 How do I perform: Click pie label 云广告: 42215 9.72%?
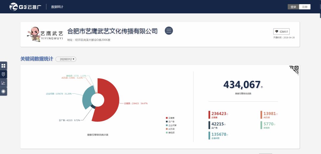tap(69, 120)
